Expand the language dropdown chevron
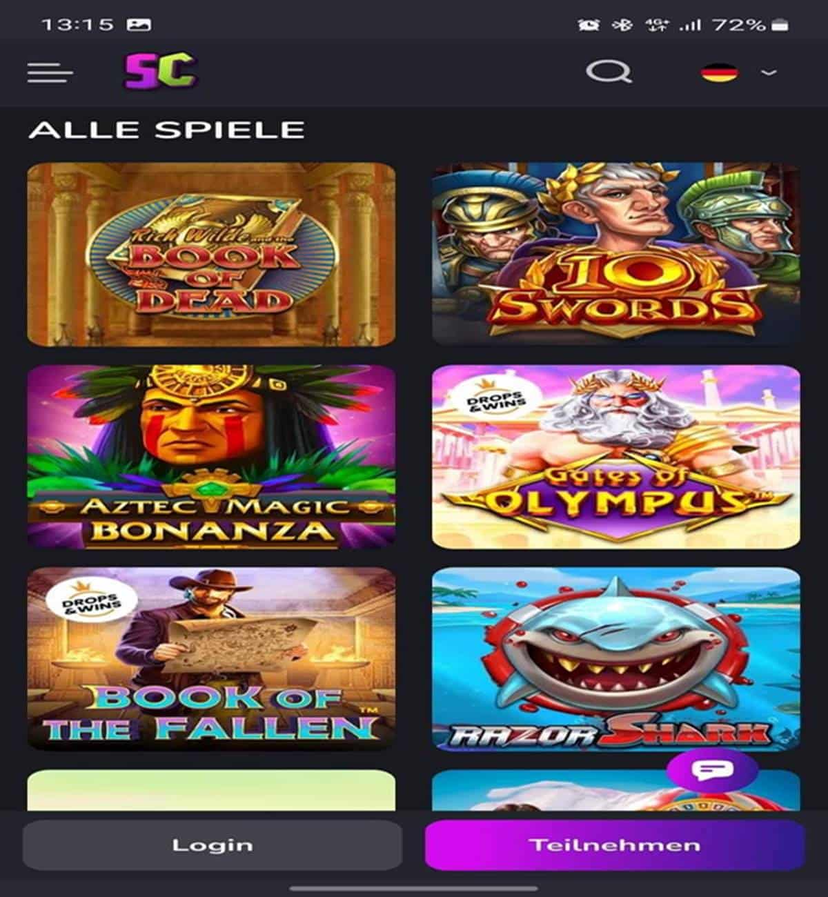Viewport: 828px width, 897px height. pyautogui.click(x=769, y=72)
